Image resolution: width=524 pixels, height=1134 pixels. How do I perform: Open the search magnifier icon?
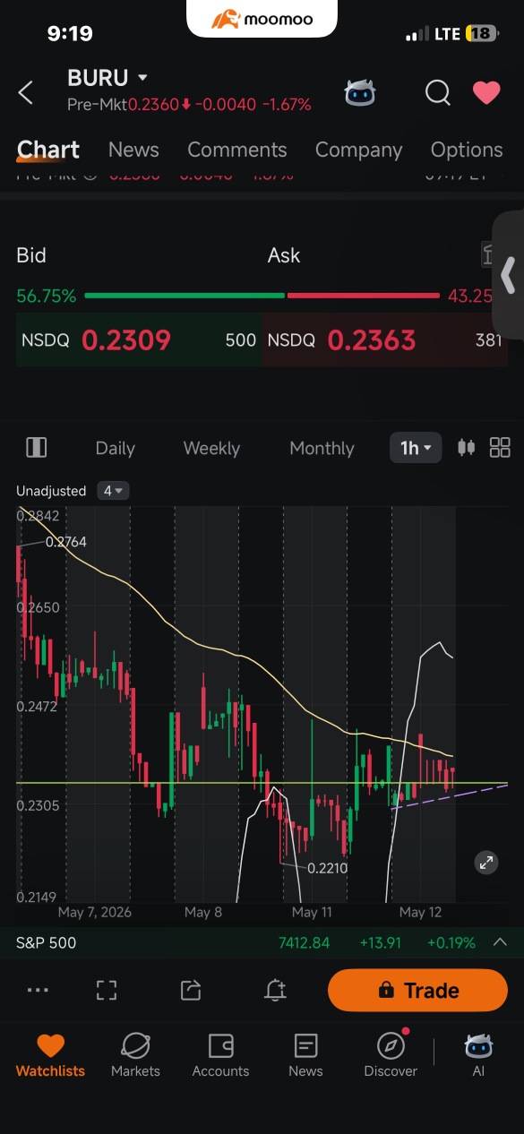(x=437, y=92)
